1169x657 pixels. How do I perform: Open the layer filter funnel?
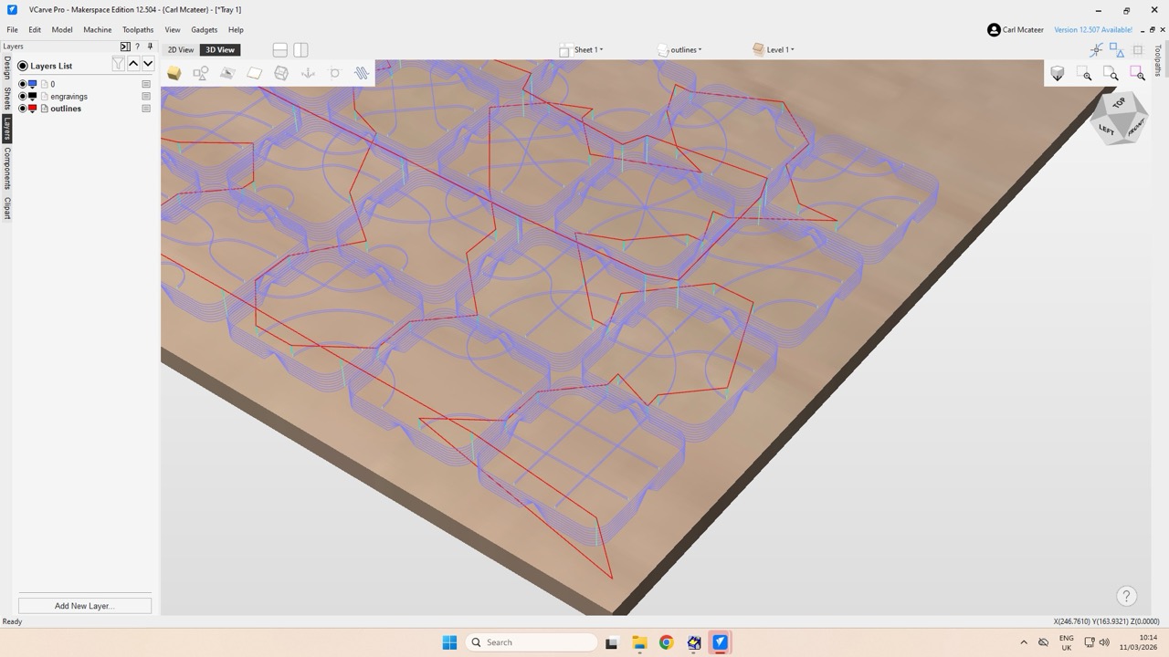118,64
